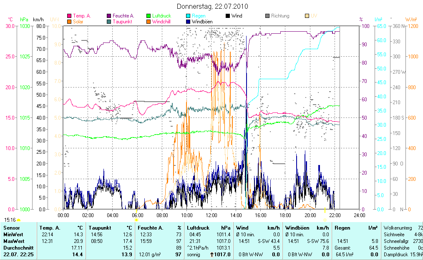
Task: Select the MaxWert row label
Action: click(x=13, y=241)
